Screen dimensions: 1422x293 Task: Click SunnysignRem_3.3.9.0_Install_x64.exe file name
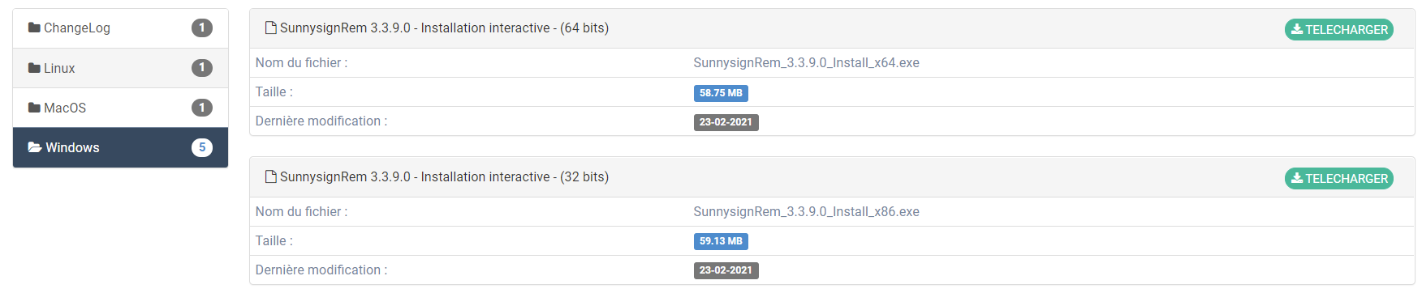point(806,63)
